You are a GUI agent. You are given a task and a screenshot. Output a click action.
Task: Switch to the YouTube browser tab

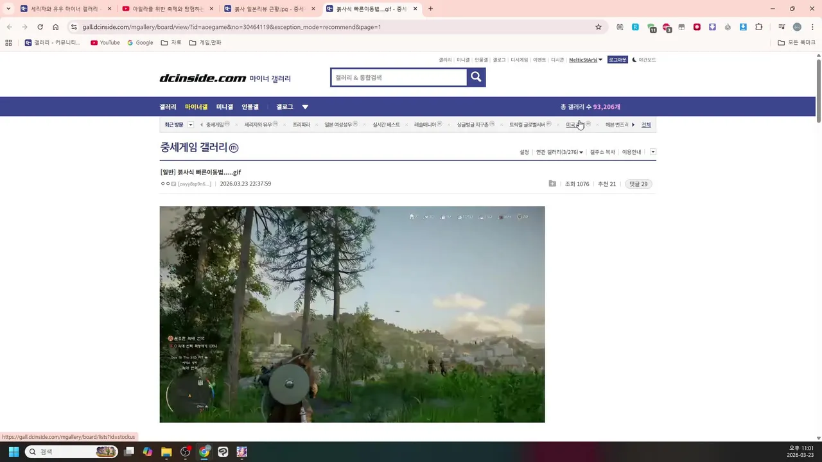coord(167,9)
